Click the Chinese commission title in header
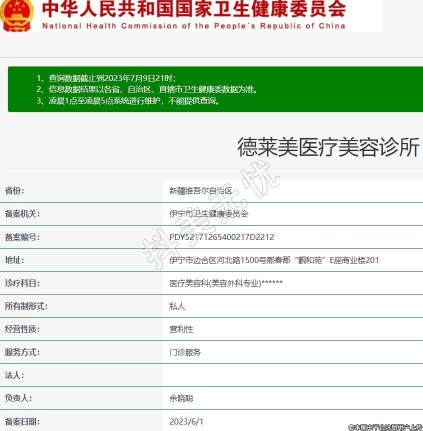Screen dimensions: 423x431 click(194, 9)
